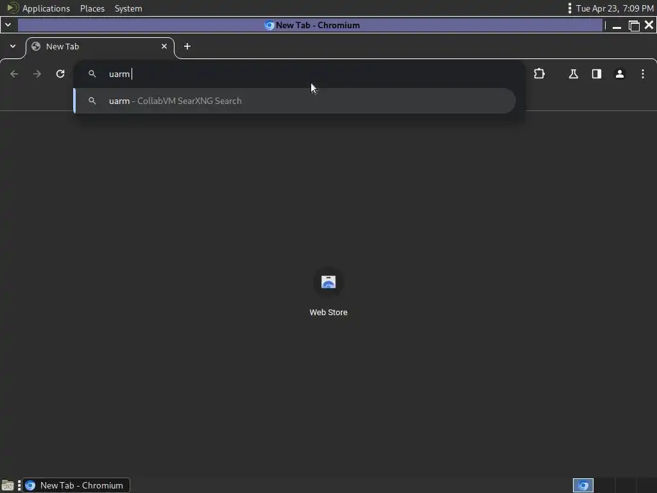Click the New Tab - Chromium title bar
The width and height of the screenshot is (657, 493).
310,25
